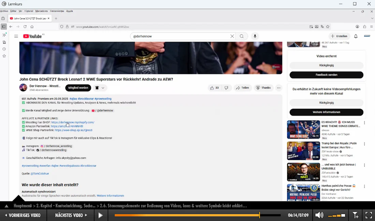Open the browser downloads icon

pos(316,26)
